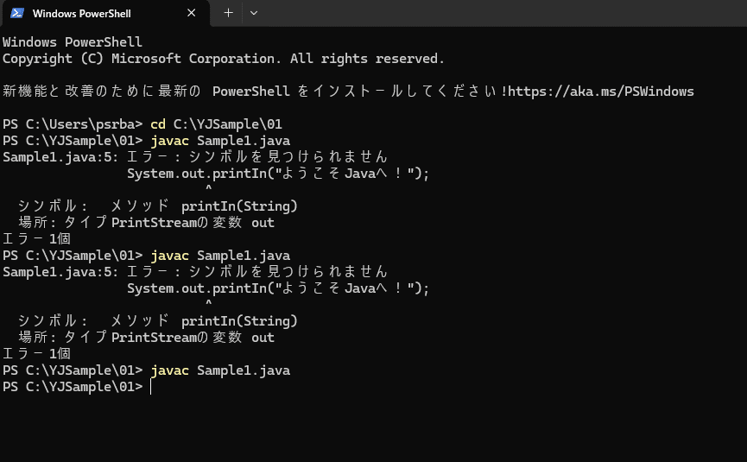Close the Windows PowerShell tab
The height and width of the screenshot is (462, 747).
[x=192, y=13]
